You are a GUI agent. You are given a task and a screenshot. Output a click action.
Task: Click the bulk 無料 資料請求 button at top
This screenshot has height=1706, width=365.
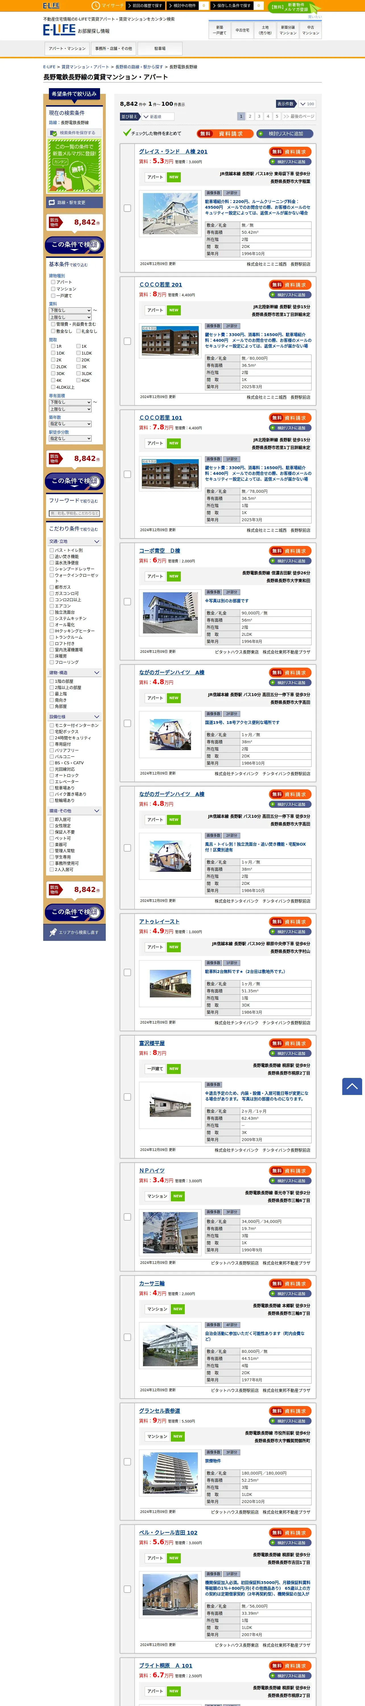pyautogui.click(x=225, y=133)
